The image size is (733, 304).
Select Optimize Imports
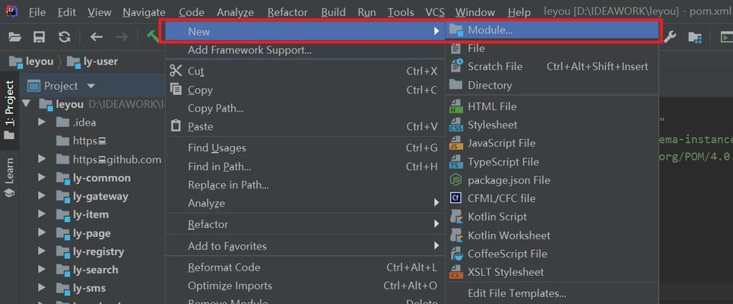pos(305,285)
